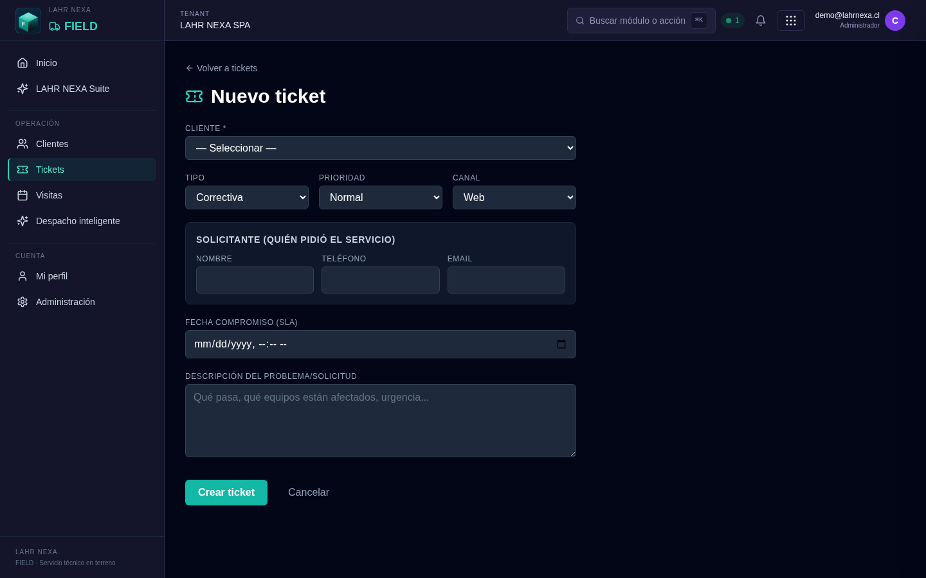The height and width of the screenshot is (578, 926).
Task: Click the Teléfono input field
Action: click(x=381, y=280)
